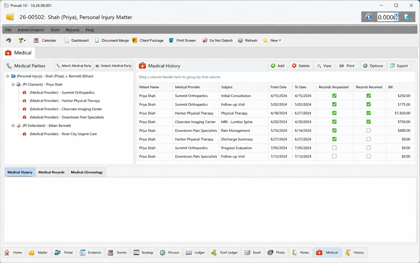Open the Reports menu
Viewport: 420px width, 263px height.
(73, 30)
